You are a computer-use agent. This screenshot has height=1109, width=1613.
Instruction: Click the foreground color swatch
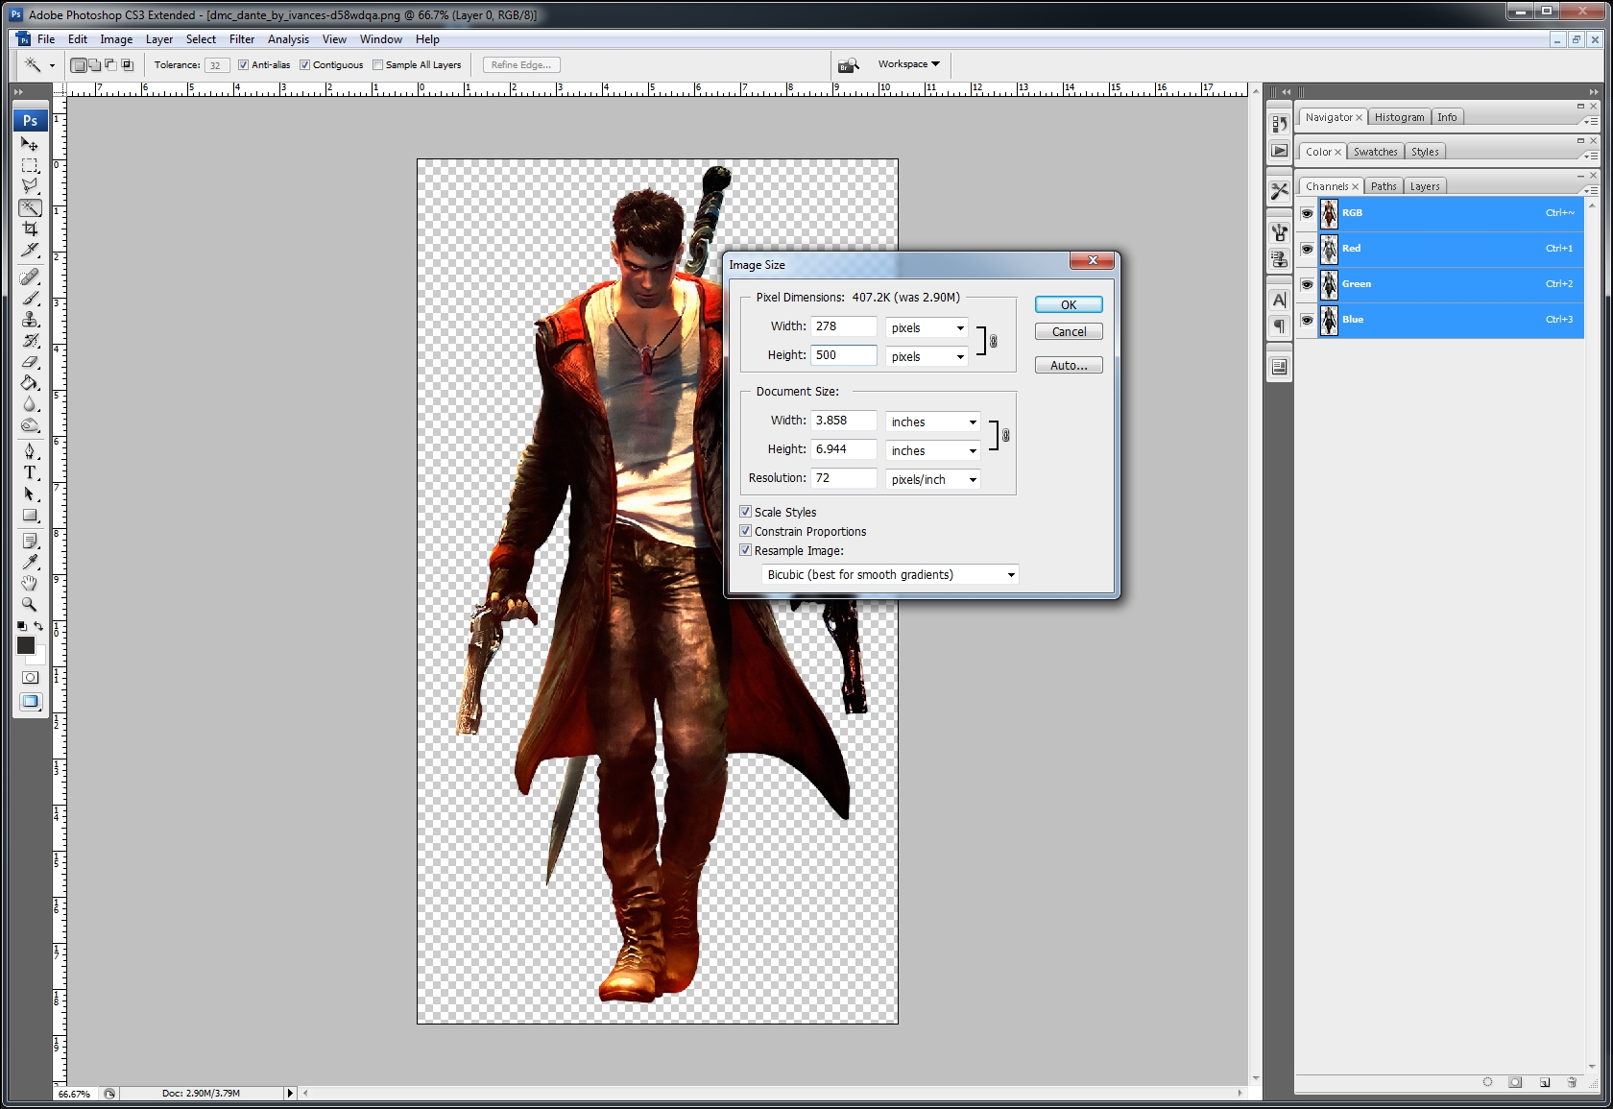point(26,645)
